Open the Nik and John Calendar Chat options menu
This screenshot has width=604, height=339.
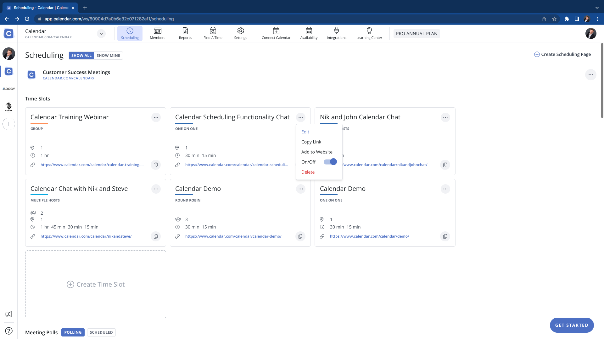tap(445, 117)
